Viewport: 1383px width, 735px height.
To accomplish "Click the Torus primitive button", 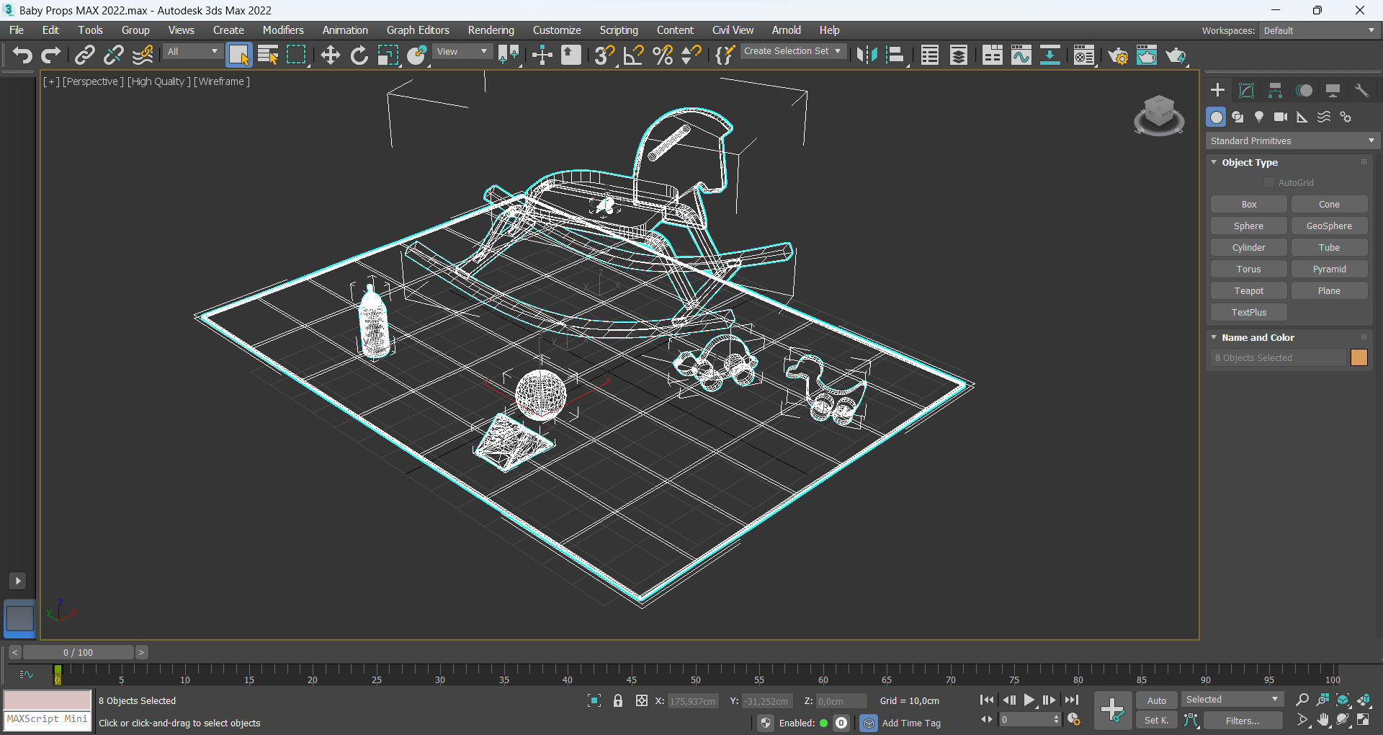I will pyautogui.click(x=1248, y=269).
